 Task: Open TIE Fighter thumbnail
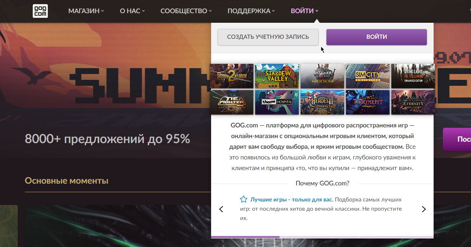click(232, 102)
